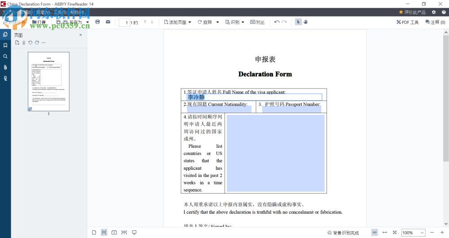Fit page to best size icon
This screenshot has height=238, width=449.
[x=395, y=233]
